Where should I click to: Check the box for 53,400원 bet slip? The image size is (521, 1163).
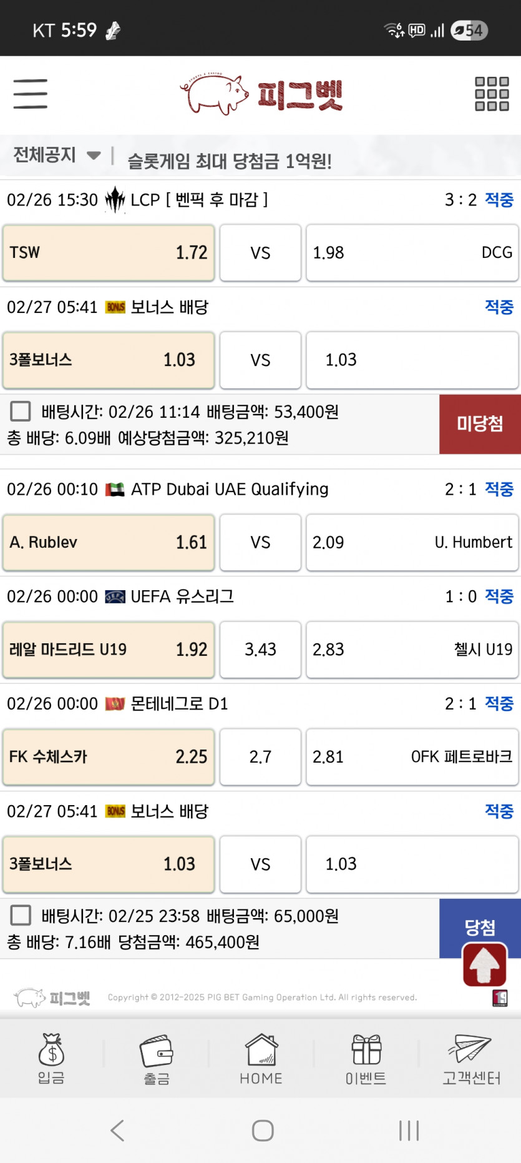click(x=21, y=411)
